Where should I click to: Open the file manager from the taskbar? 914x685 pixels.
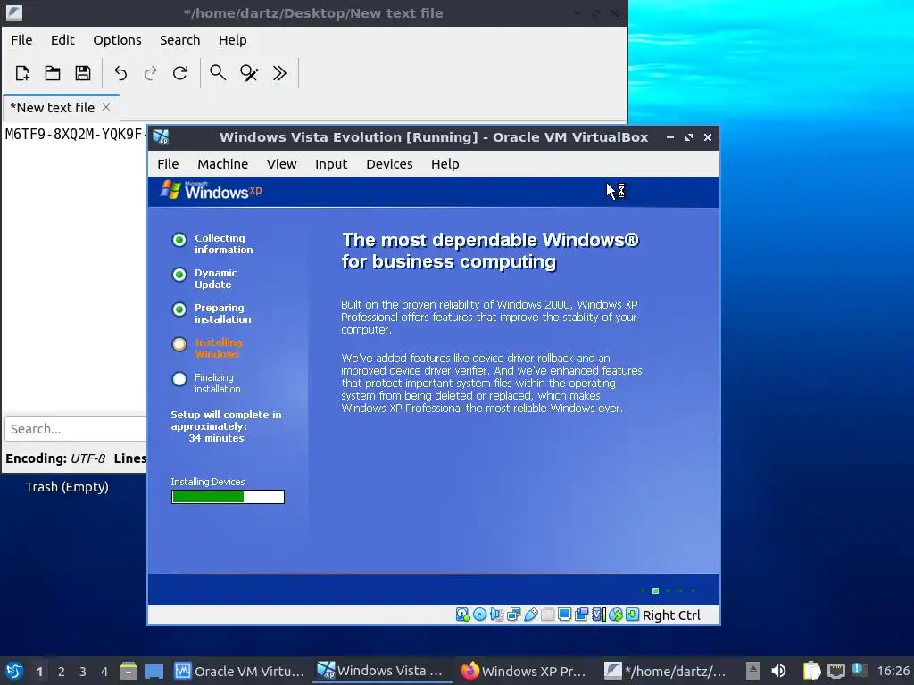click(129, 671)
